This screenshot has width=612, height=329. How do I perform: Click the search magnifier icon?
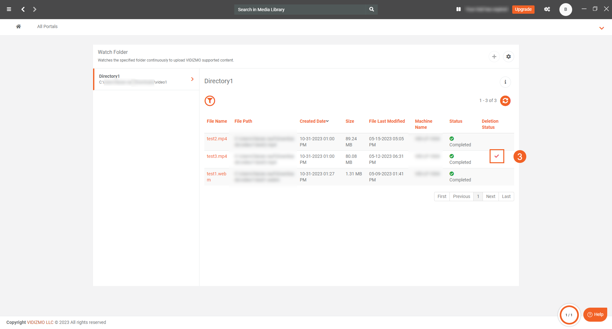click(x=371, y=9)
